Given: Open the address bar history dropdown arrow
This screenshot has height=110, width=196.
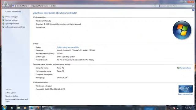Looking at the screenshot, I should [x=154, y=6].
